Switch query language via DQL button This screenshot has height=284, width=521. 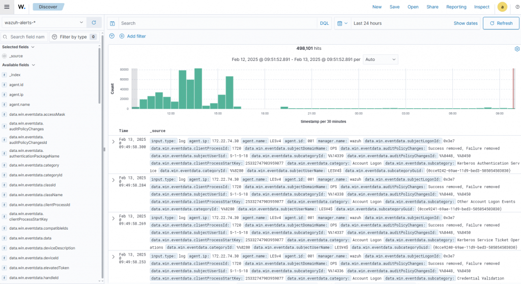[324, 23]
